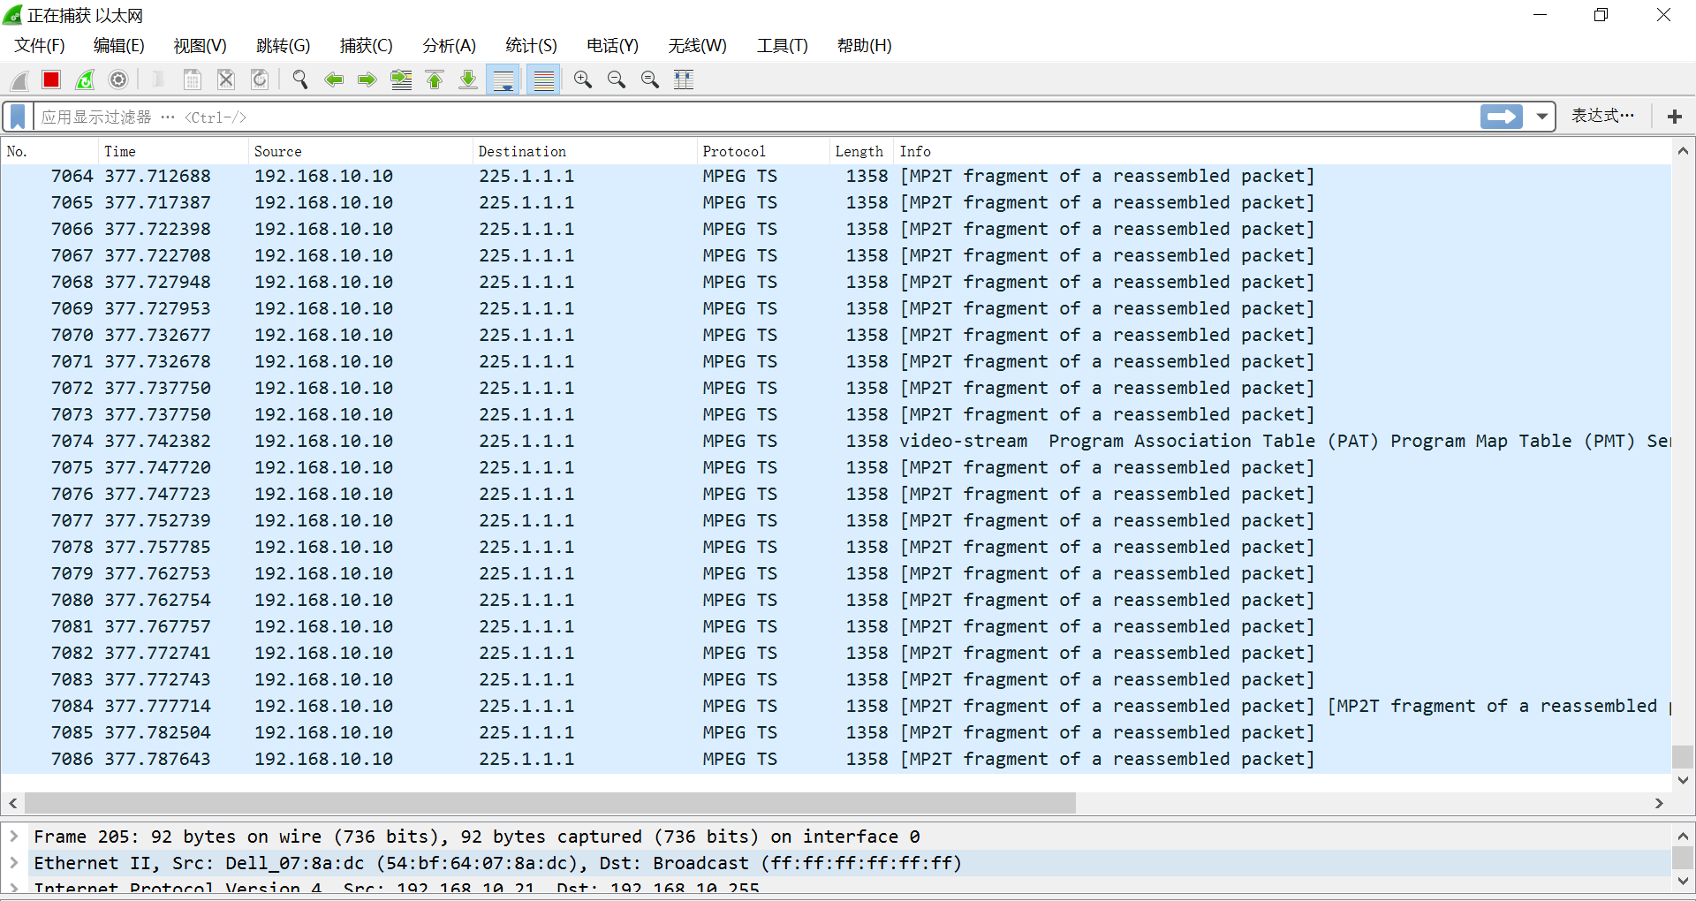Open the display filter bookmark menu
The image size is (1696, 901).
tap(18, 117)
